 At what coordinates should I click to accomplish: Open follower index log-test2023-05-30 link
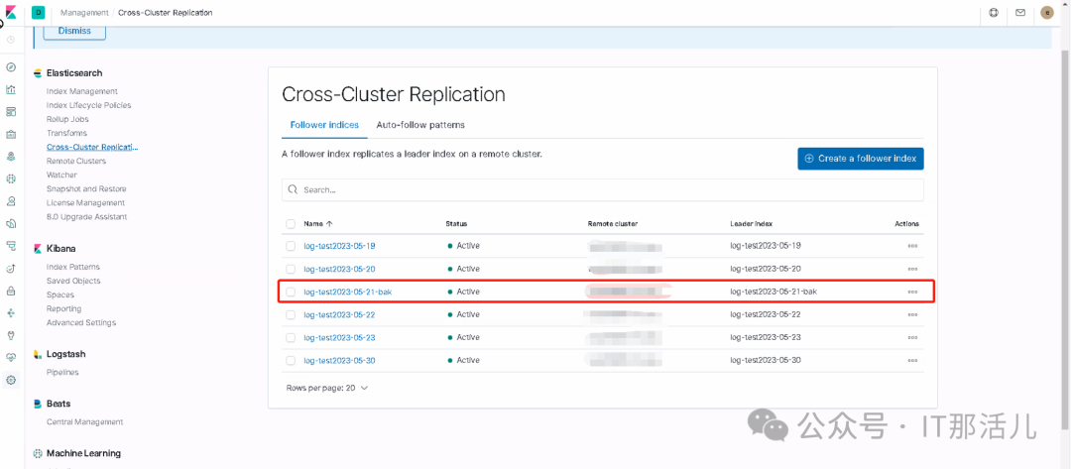(339, 360)
